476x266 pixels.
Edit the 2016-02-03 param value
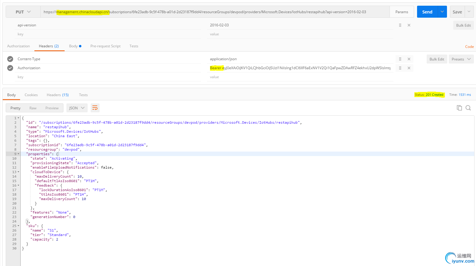(300, 25)
